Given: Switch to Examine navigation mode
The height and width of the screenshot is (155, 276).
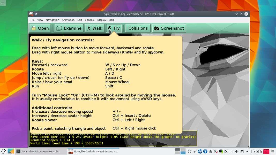Looking at the screenshot, I should (69, 28).
